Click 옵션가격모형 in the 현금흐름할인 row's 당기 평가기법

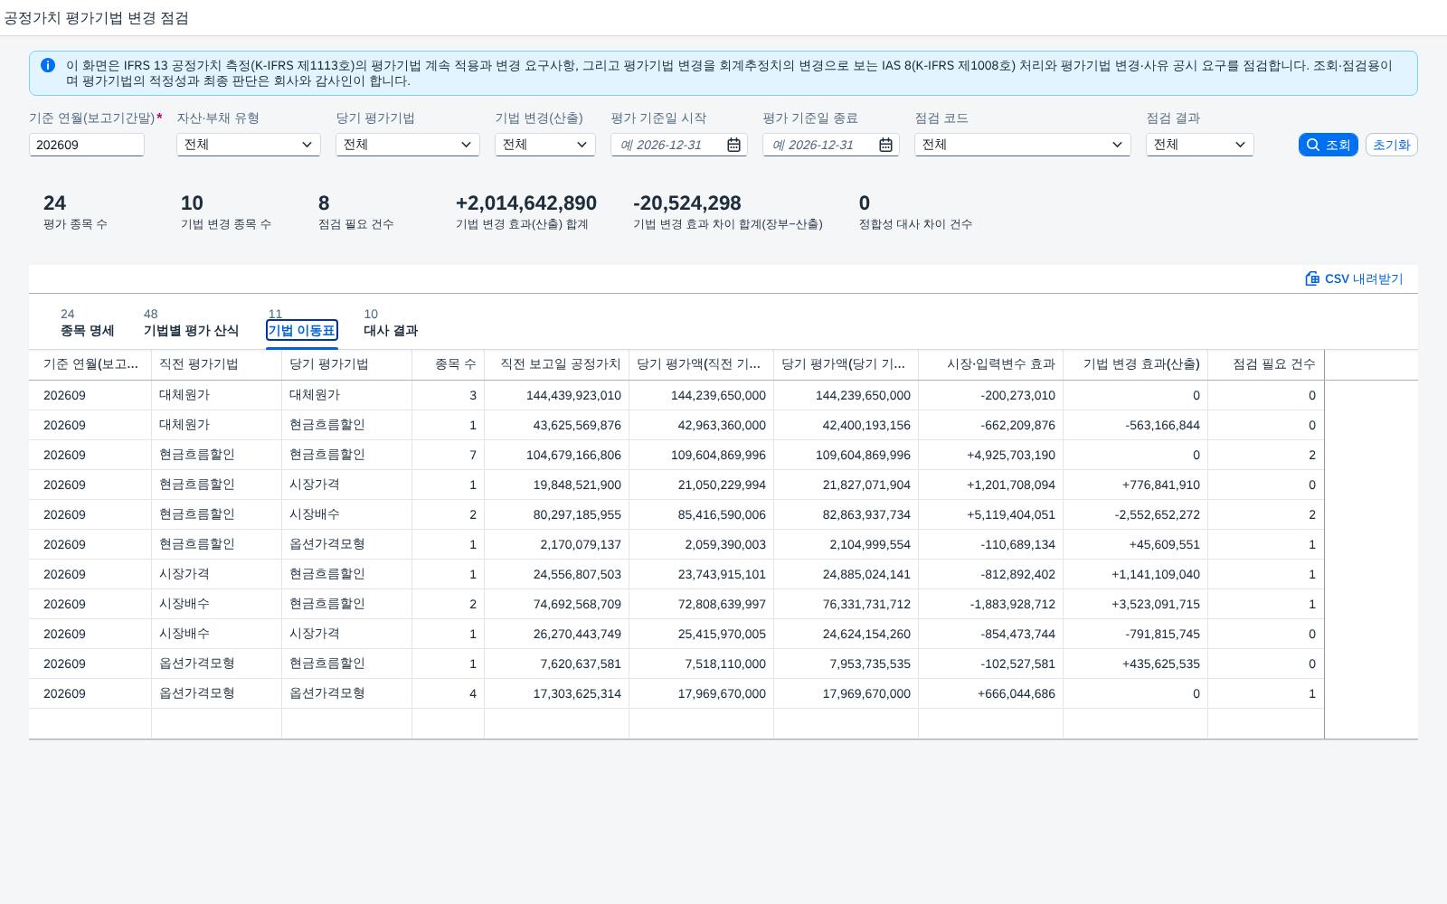click(327, 544)
